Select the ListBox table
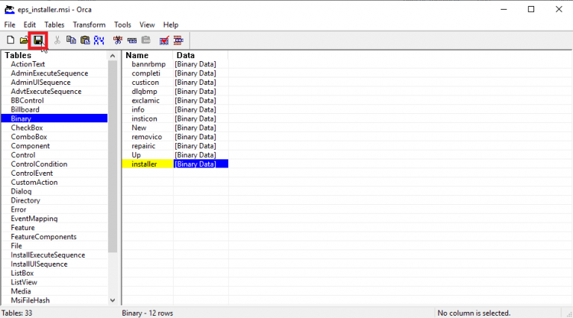Viewport: 573px width, 318px height. tap(22, 273)
